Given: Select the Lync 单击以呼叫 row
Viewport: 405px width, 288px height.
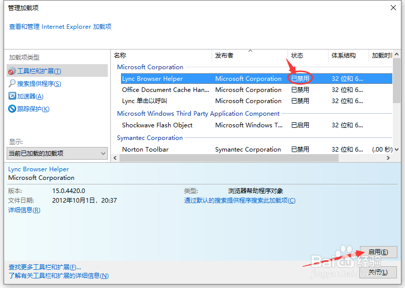Looking at the screenshot, I should click(x=257, y=101).
